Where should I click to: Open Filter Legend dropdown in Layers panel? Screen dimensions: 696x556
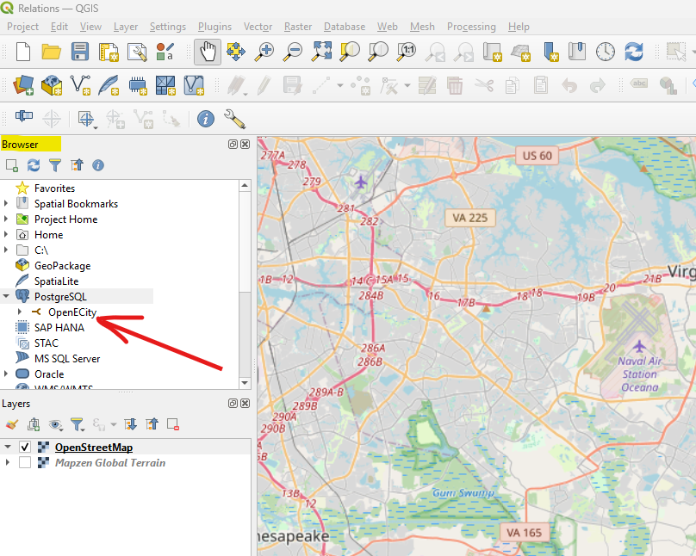coord(78,425)
